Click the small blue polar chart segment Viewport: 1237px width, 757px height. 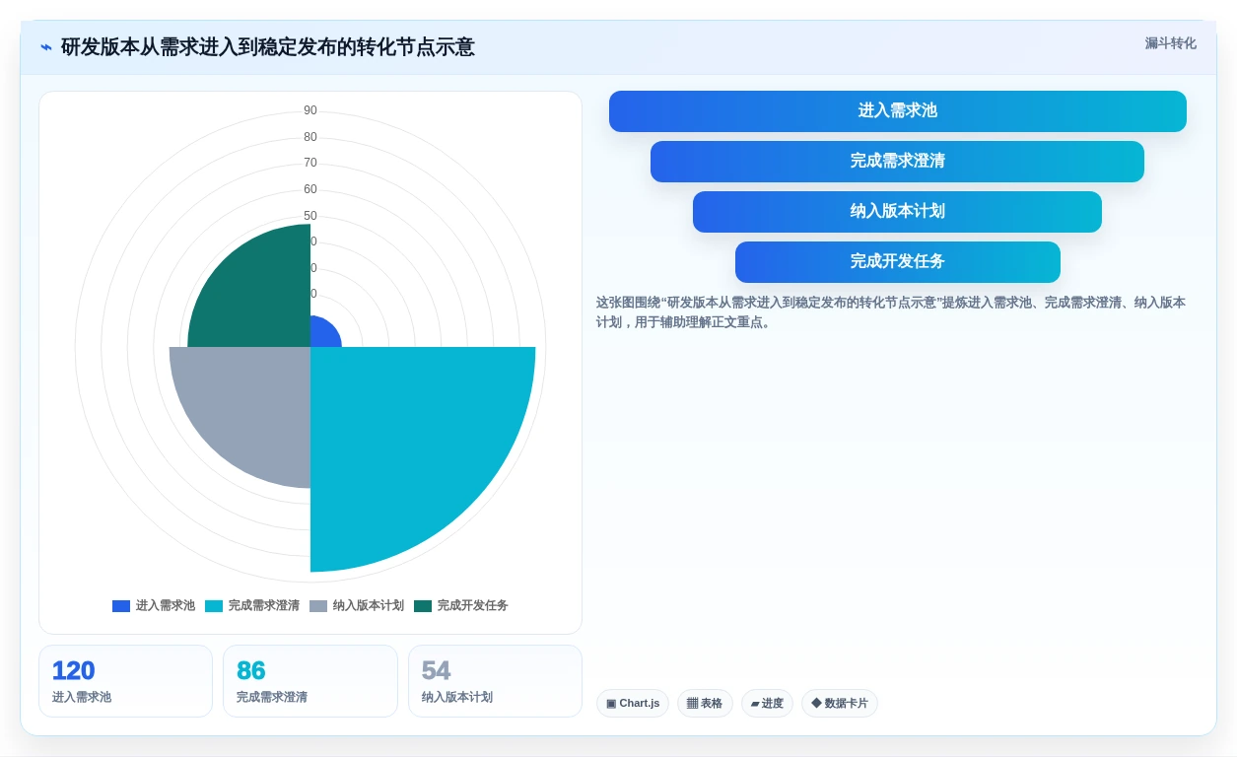322,334
